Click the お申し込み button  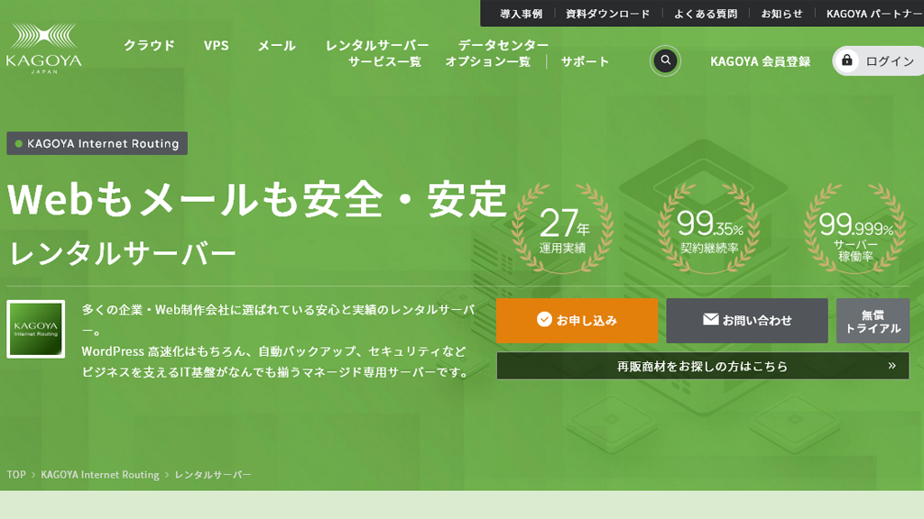coord(577,320)
